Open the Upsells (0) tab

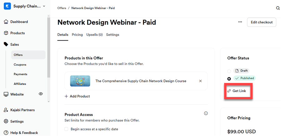(94, 35)
